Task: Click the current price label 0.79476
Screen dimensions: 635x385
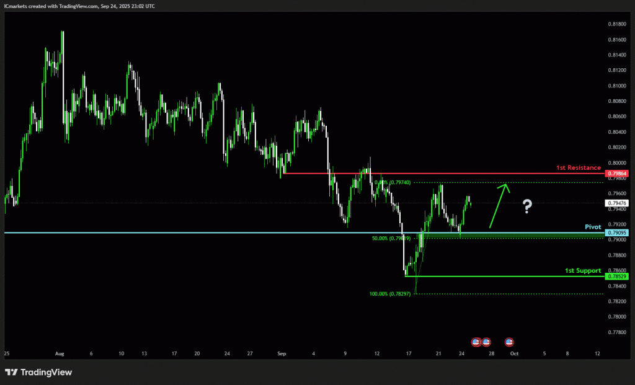Action: (617, 203)
